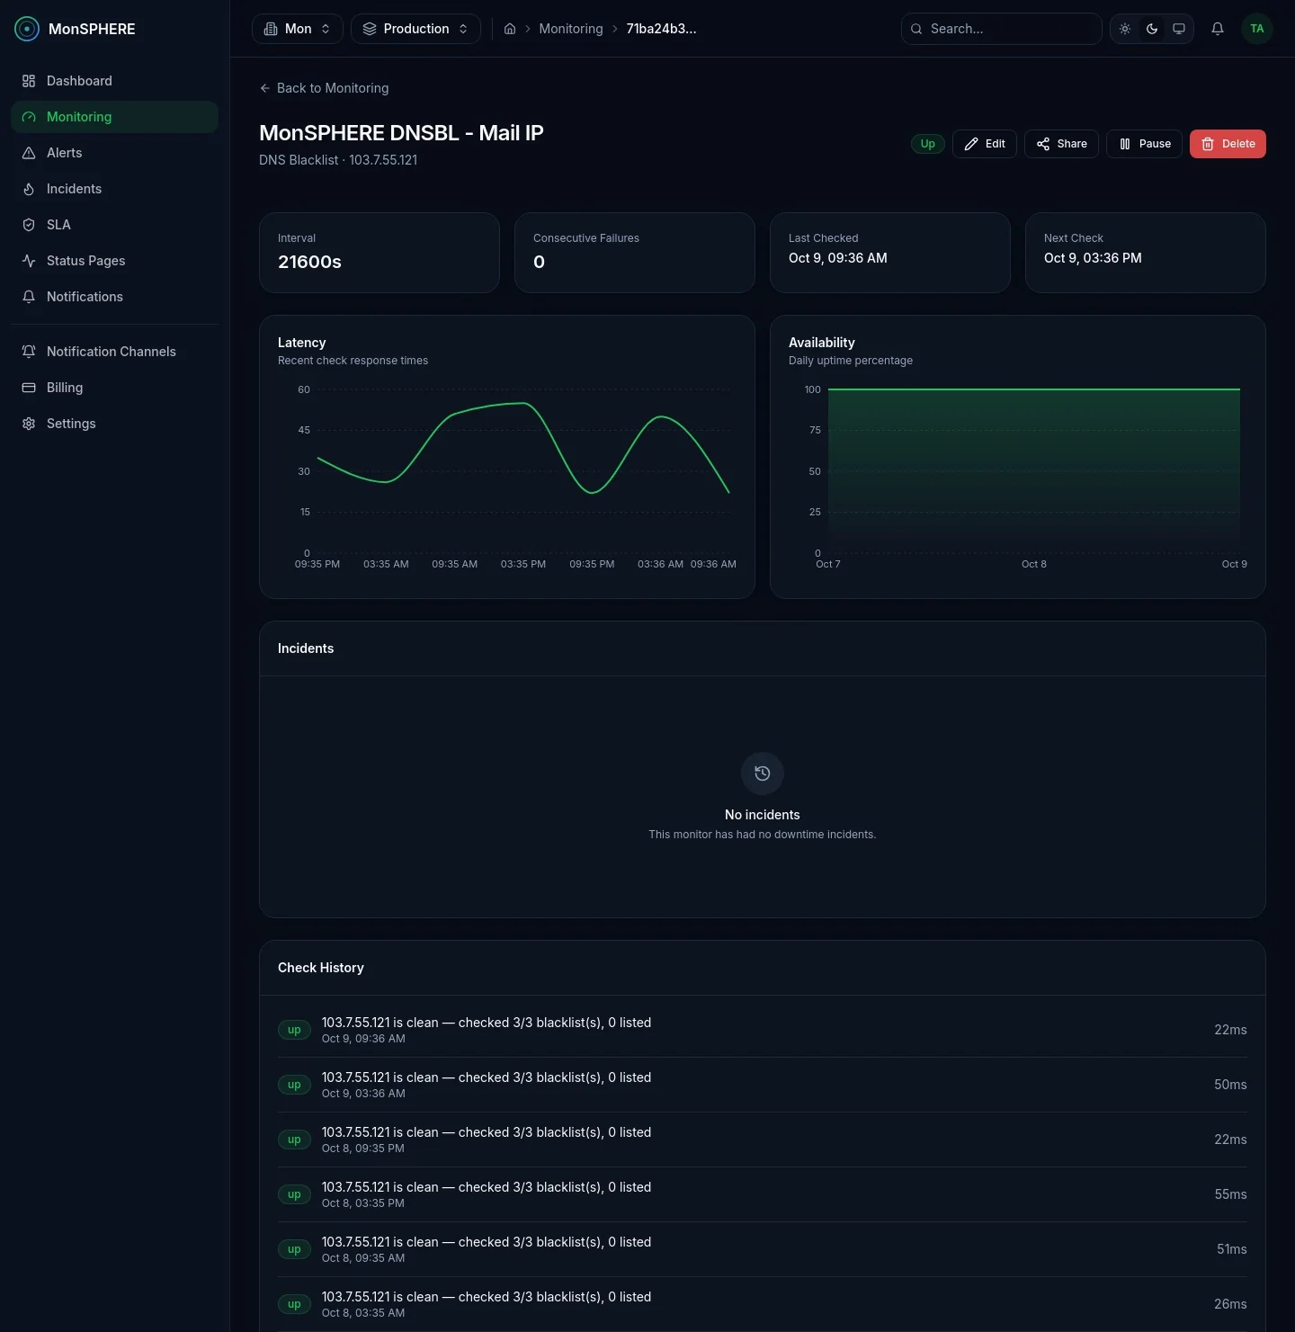
Task: Open Settings in the sidebar
Action: point(114,424)
